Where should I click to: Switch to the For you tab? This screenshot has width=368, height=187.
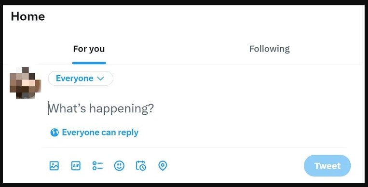click(89, 49)
